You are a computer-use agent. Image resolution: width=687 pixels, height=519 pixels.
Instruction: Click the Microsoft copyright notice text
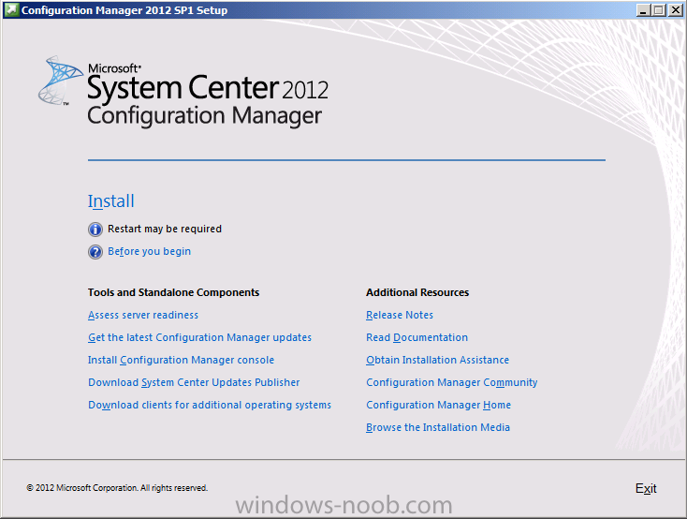point(117,488)
